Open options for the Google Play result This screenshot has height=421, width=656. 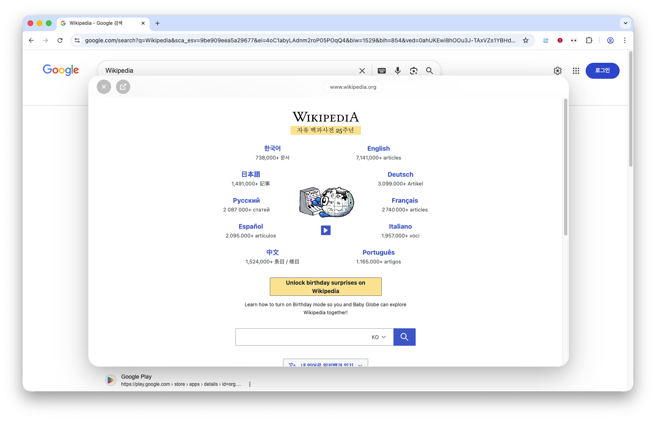coord(250,384)
